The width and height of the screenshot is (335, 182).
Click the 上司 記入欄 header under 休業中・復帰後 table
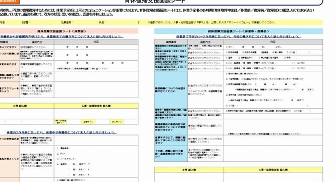pos(189,170)
